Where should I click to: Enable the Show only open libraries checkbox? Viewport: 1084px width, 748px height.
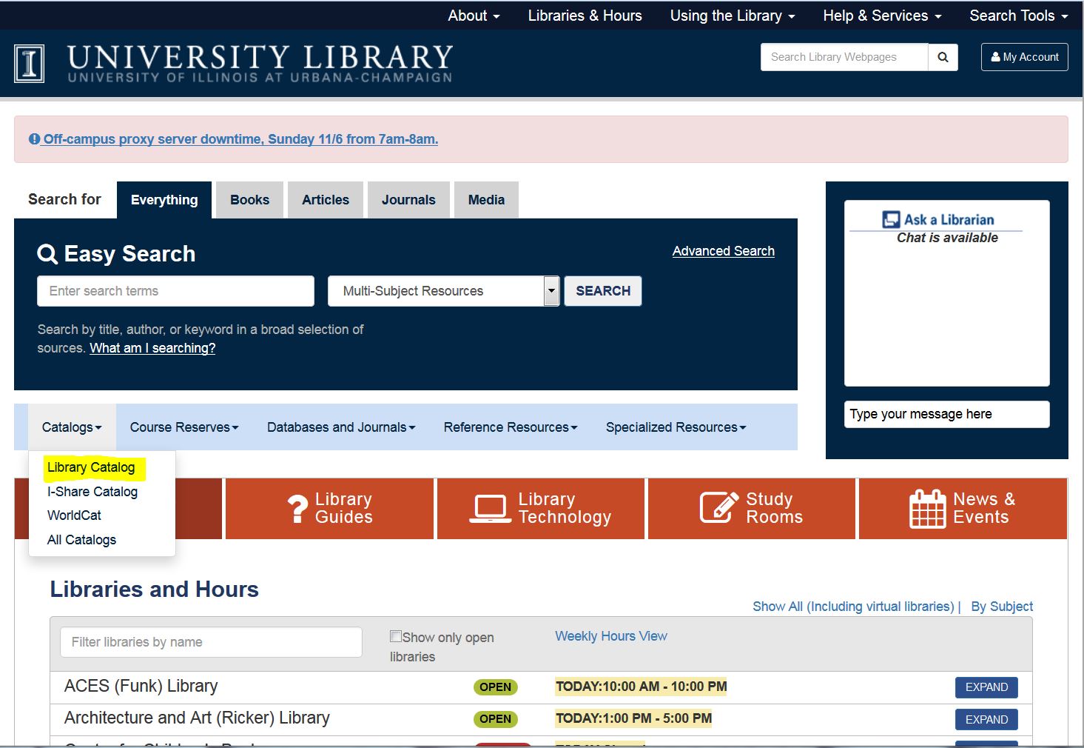coord(397,635)
